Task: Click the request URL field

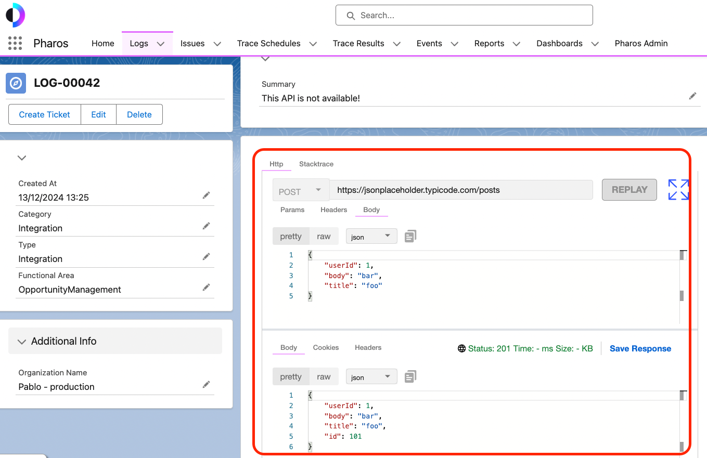Action: click(x=461, y=190)
